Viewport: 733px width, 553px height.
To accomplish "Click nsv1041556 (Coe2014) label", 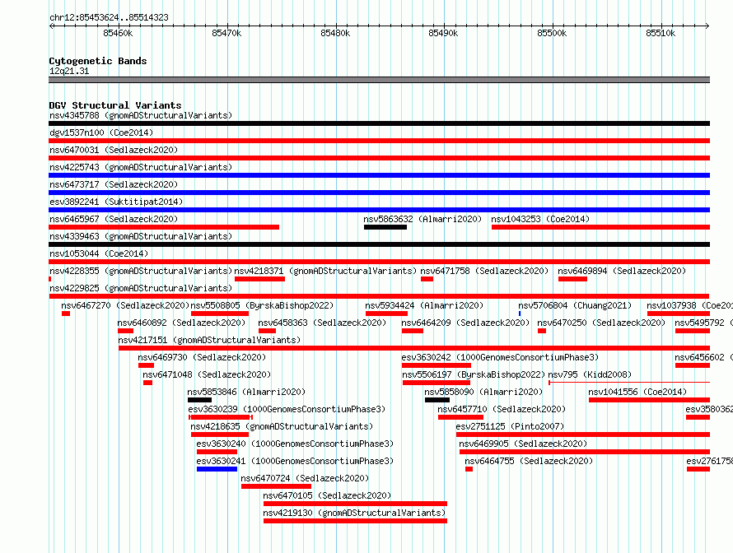I will click(637, 392).
